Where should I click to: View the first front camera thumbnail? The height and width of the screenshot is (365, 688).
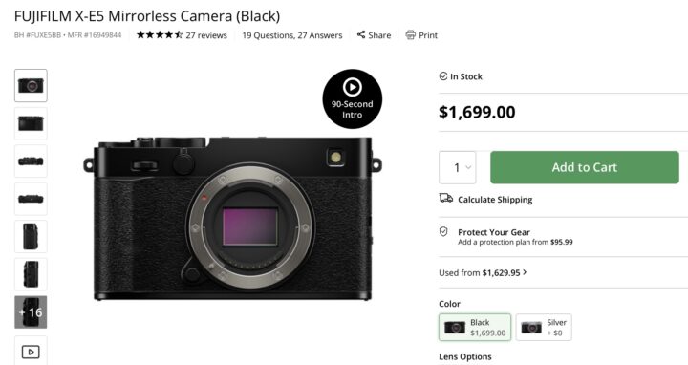pos(31,86)
